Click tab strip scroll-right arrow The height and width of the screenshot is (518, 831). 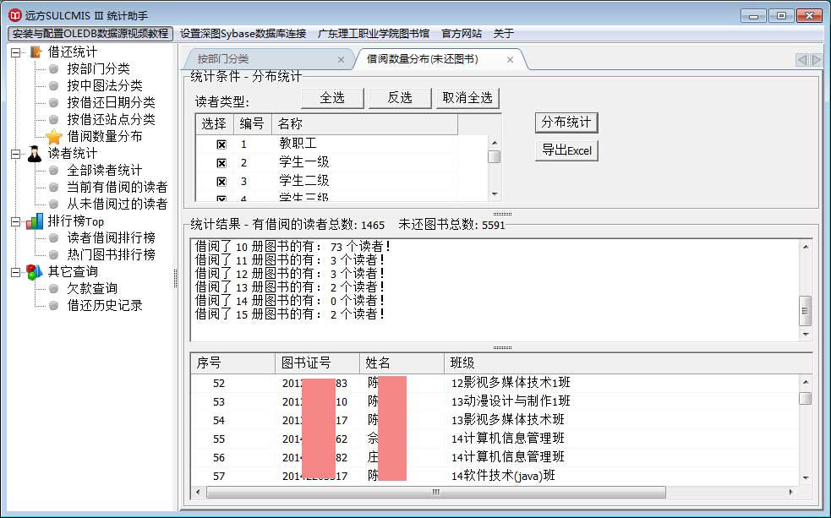(x=816, y=60)
